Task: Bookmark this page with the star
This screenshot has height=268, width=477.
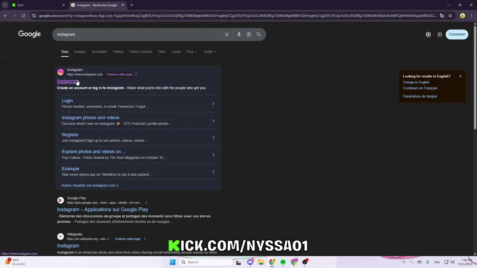Action: (x=450, y=16)
